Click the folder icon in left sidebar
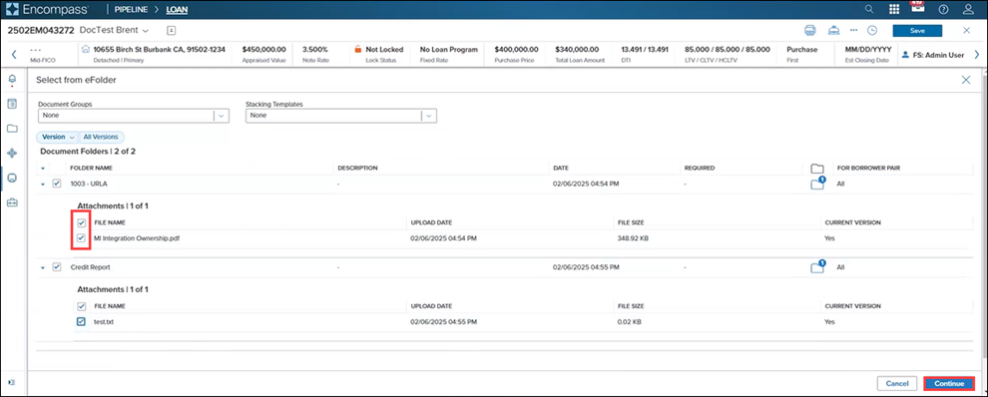Screen dimensions: 988x397 click(x=12, y=129)
